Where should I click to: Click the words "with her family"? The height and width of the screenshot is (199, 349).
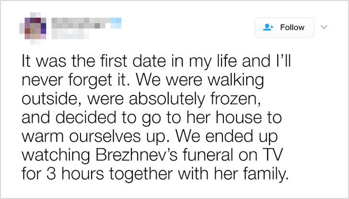click(233, 174)
